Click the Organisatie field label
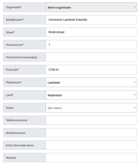This screenshot has width=140, height=164. tap(14, 7)
